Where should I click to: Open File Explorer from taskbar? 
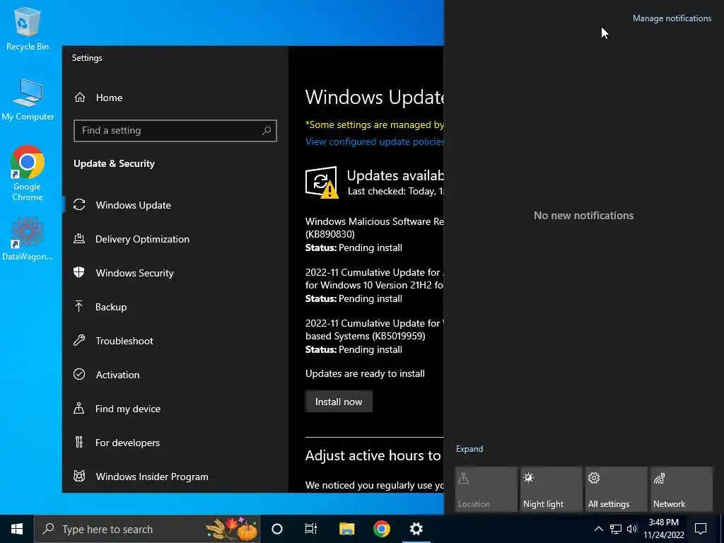346,529
